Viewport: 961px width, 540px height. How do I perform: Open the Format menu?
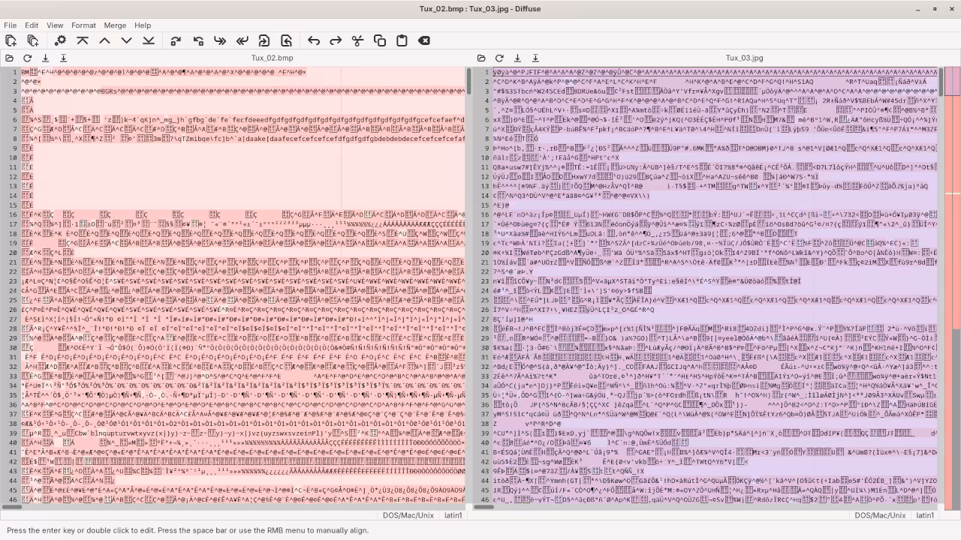(x=83, y=25)
